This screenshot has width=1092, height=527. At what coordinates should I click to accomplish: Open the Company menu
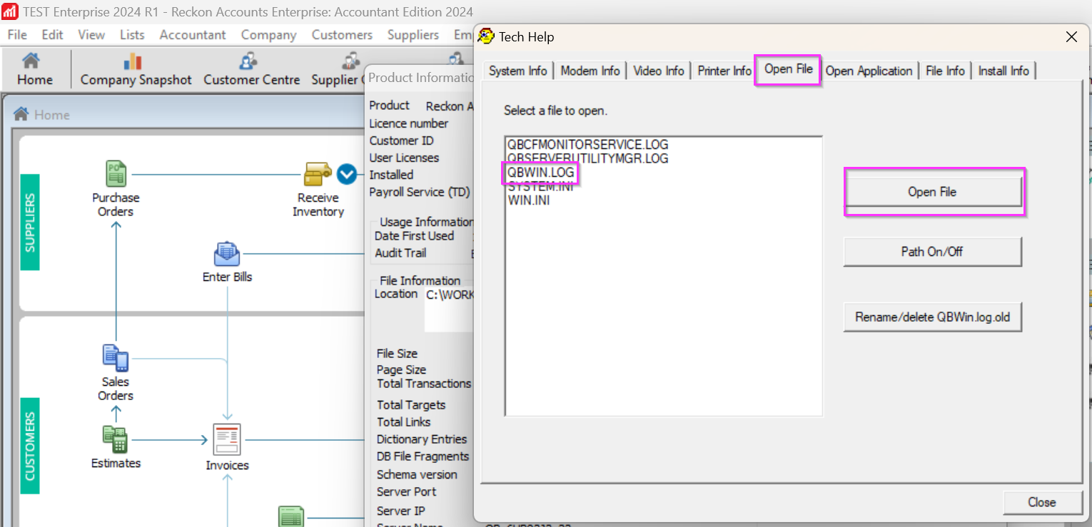click(x=268, y=35)
